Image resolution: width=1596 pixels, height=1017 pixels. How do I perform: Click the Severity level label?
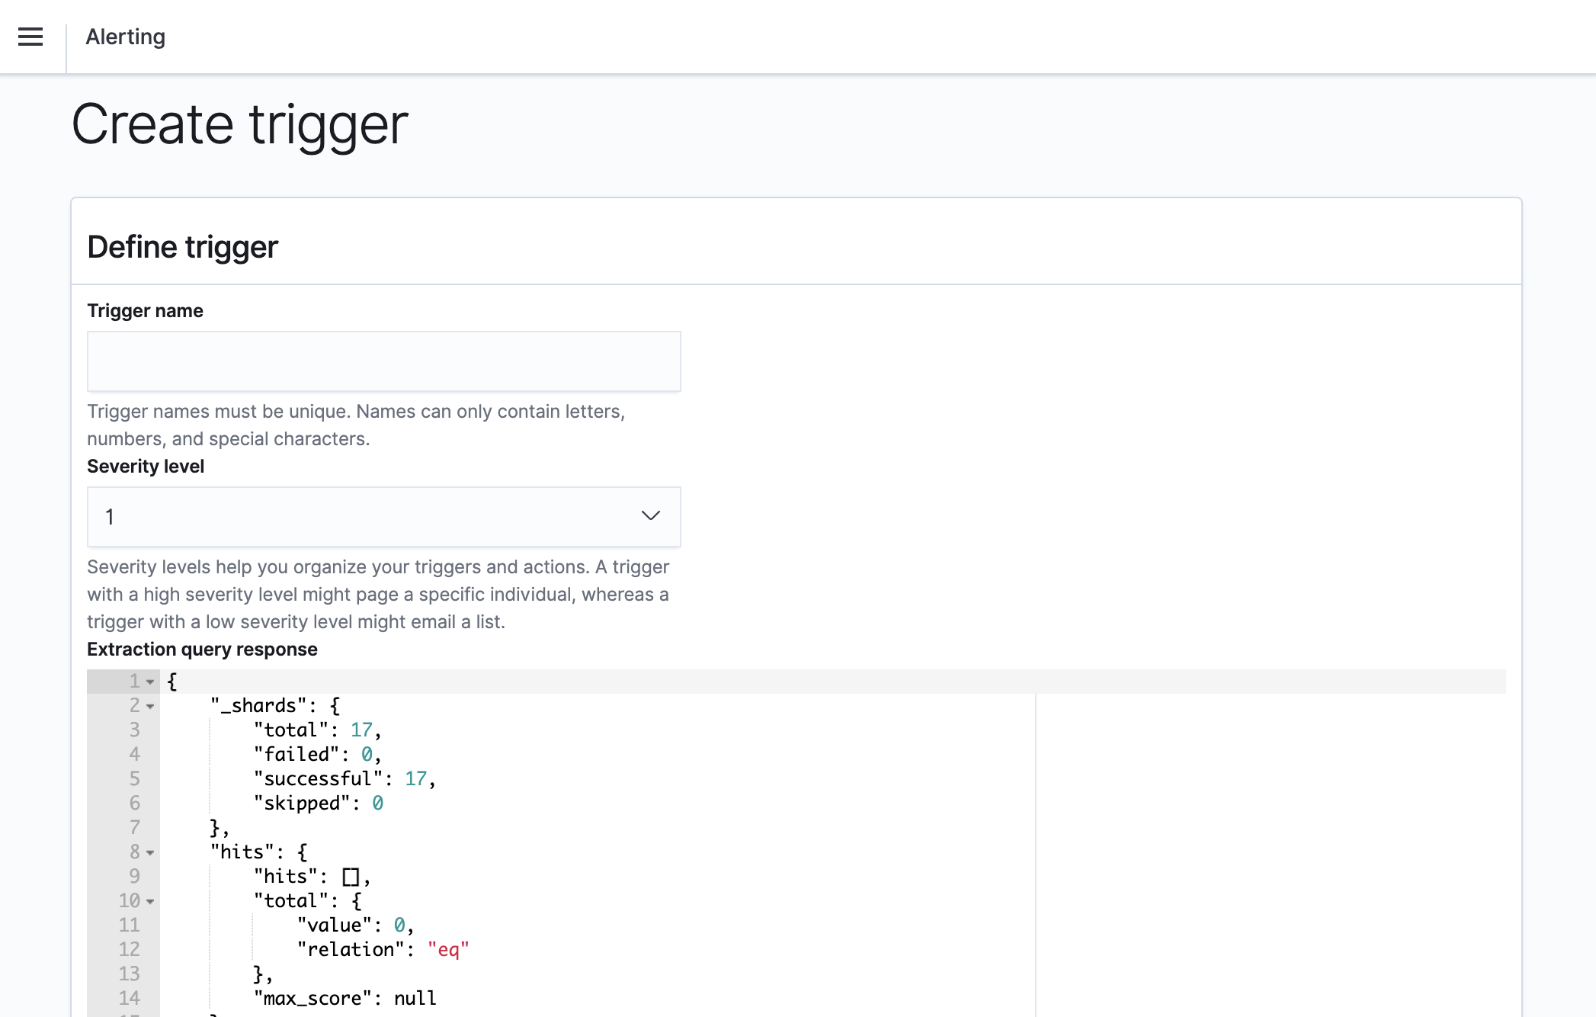click(146, 467)
